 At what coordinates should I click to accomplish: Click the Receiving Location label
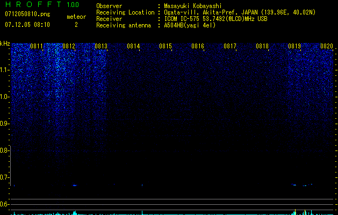[125, 12]
